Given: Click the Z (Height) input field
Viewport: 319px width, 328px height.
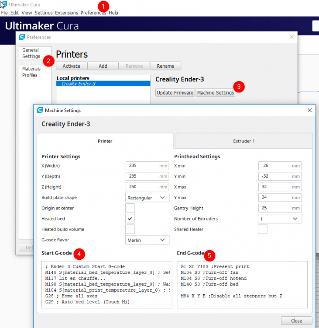Looking at the screenshot, I should point(147,187).
